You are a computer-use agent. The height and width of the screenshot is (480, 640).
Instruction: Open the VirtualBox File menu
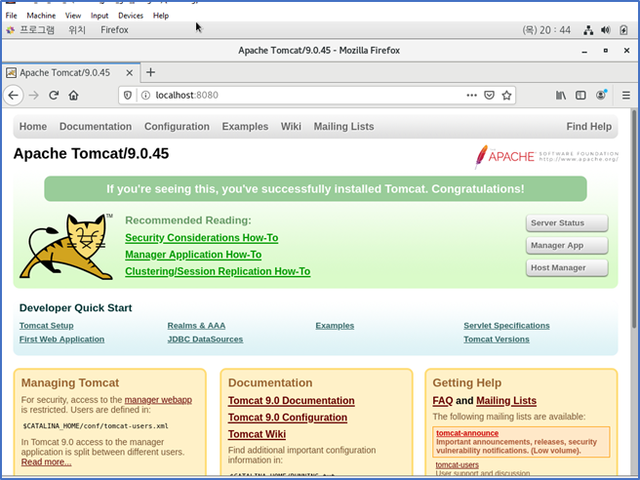(11, 16)
